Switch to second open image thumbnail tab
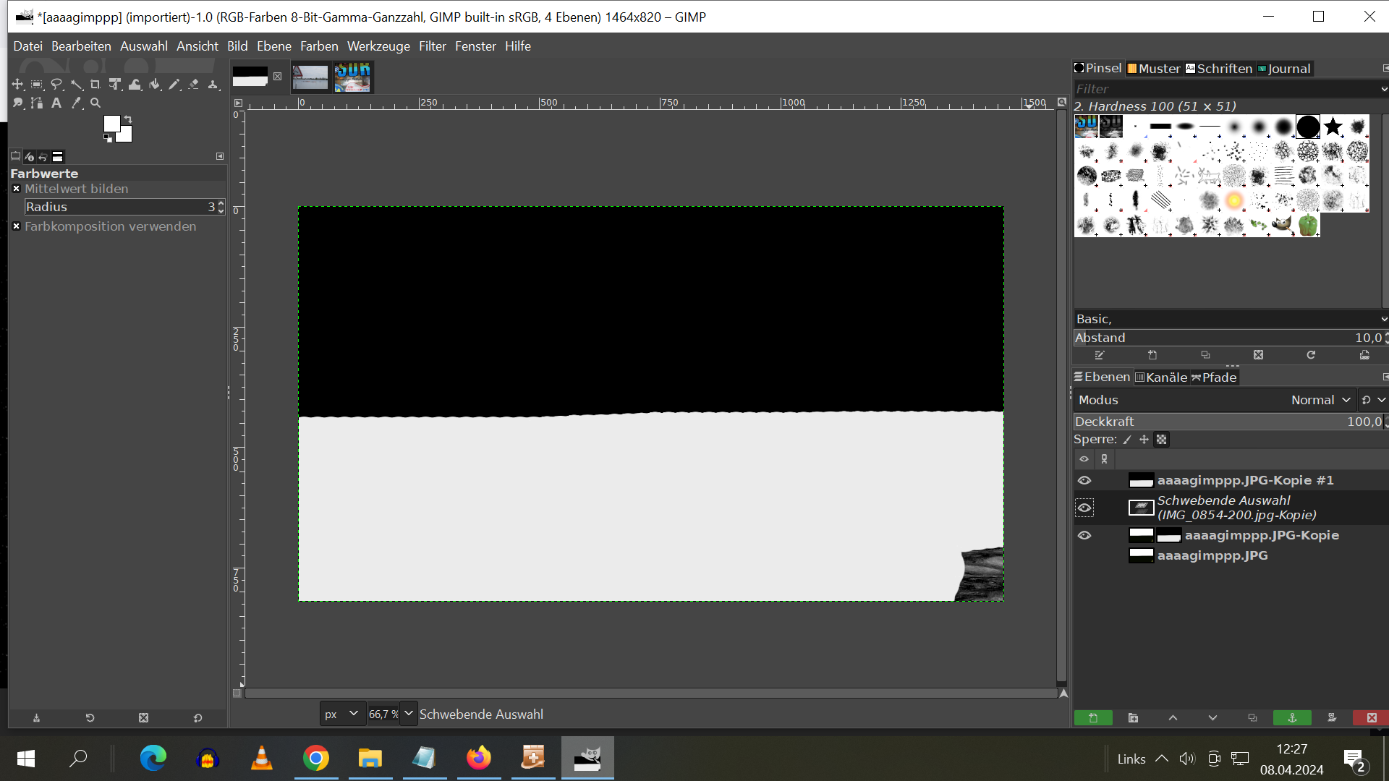This screenshot has width=1389, height=781. click(310, 77)
